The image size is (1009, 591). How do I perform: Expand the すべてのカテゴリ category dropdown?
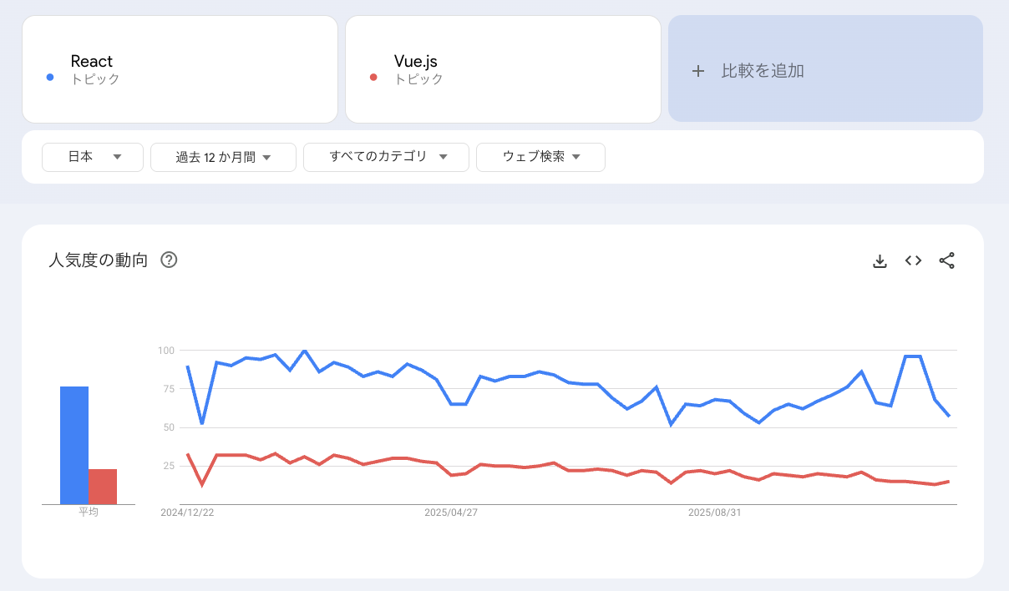point(385,157)
